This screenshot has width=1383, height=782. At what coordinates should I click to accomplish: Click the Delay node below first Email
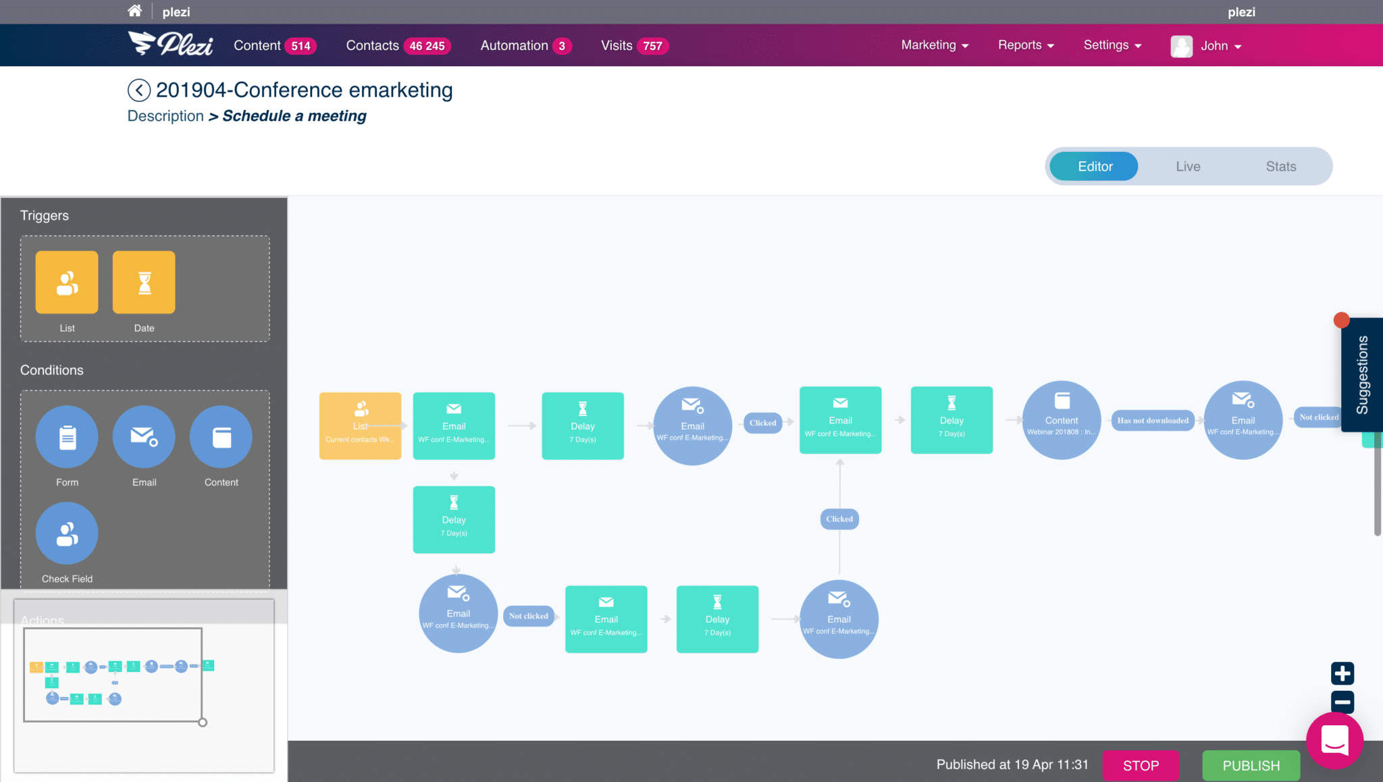point(454,520)
